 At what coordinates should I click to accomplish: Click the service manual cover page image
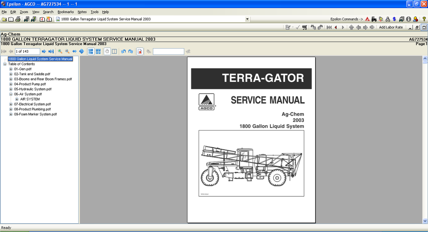tap(251, 140)
